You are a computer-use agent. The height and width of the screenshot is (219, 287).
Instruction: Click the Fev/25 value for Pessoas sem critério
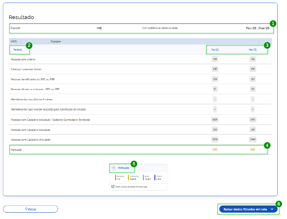tap(215, 59)
